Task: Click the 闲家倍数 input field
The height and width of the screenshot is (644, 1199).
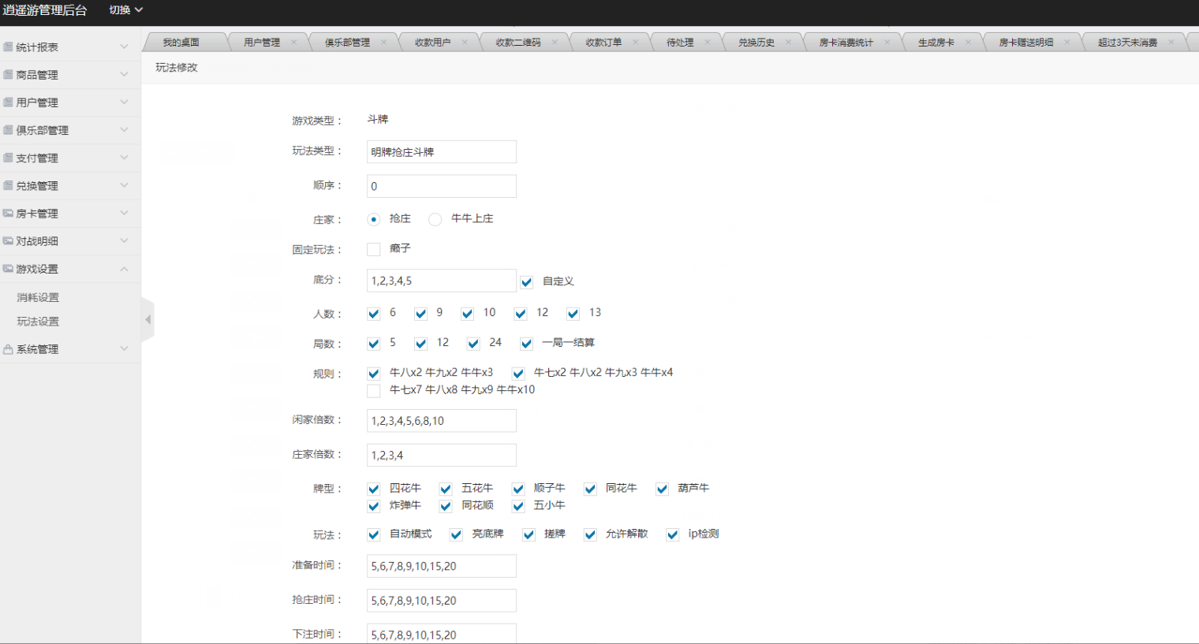Action: (x=441, y=421)
